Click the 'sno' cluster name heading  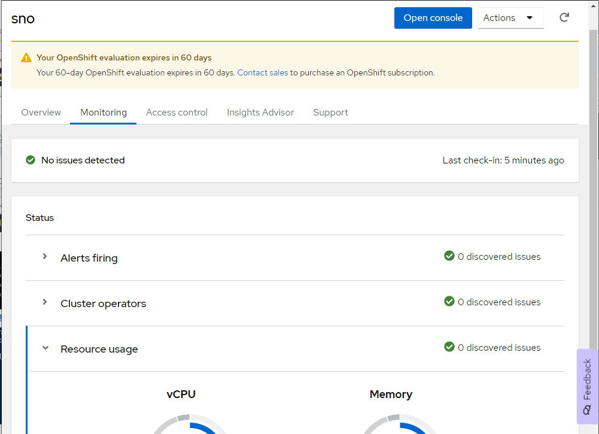(x=23, y=19)
